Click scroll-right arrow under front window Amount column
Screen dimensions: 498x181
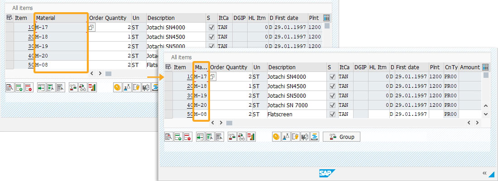(x=477, y=123)
